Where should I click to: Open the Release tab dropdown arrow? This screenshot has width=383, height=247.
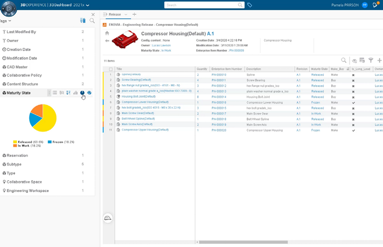coord(126,15)
